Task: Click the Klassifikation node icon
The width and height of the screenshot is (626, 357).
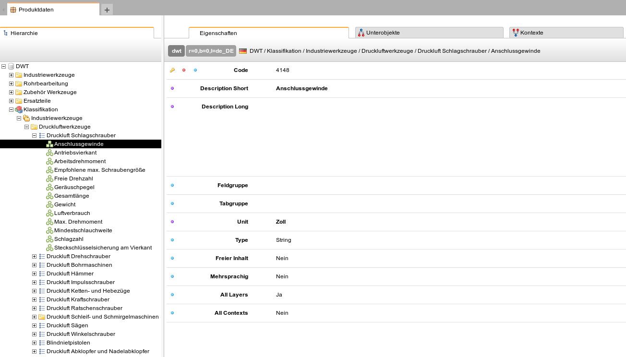Action: tap(19, 109)
